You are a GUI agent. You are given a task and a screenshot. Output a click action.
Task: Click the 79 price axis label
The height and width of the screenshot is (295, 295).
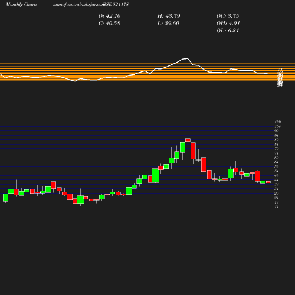(277, 149)
